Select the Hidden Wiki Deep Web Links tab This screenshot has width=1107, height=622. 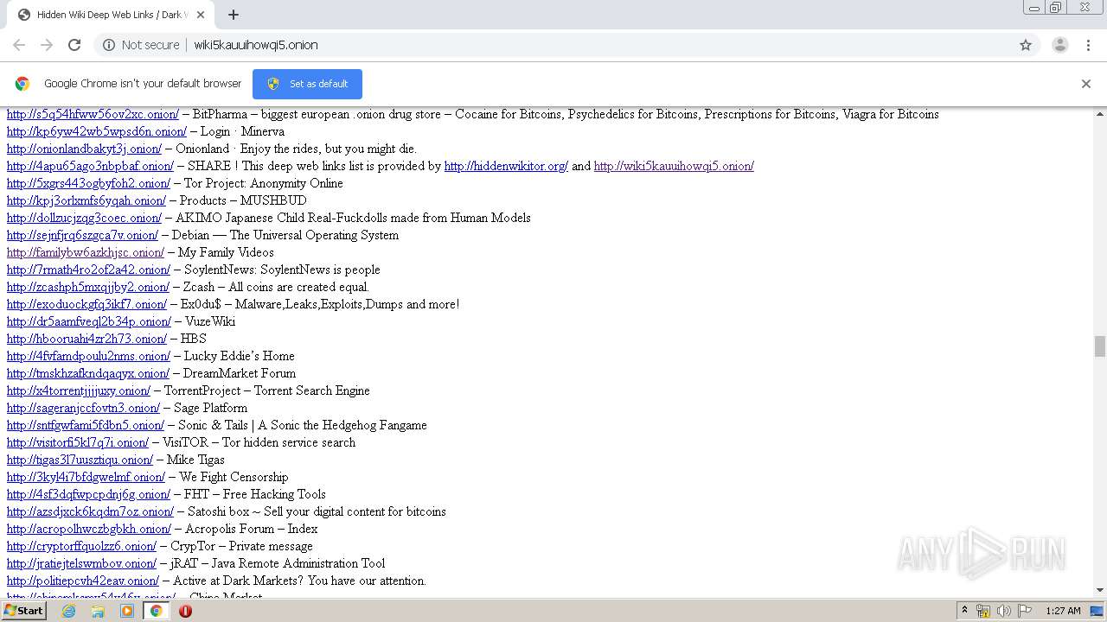(x=110, y=15)
